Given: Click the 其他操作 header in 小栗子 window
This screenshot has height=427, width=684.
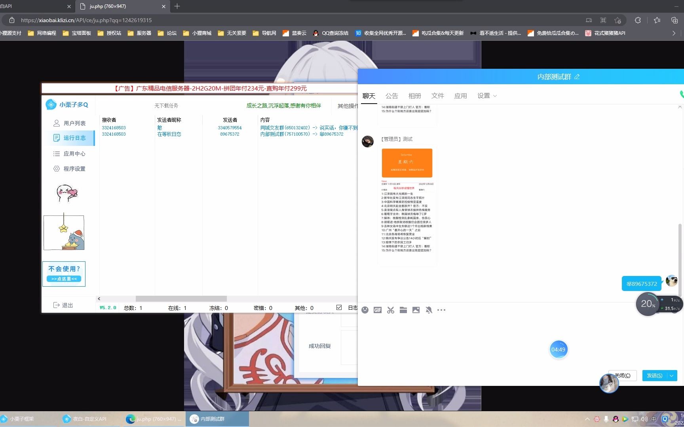Looking at the screenshot, I should pos(347,106).
